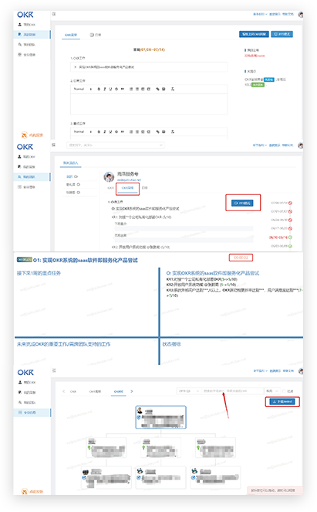This screenshot has height=512, width=317.
Task: Expand the OKR work item chevron row
Action: pos(149,67)
